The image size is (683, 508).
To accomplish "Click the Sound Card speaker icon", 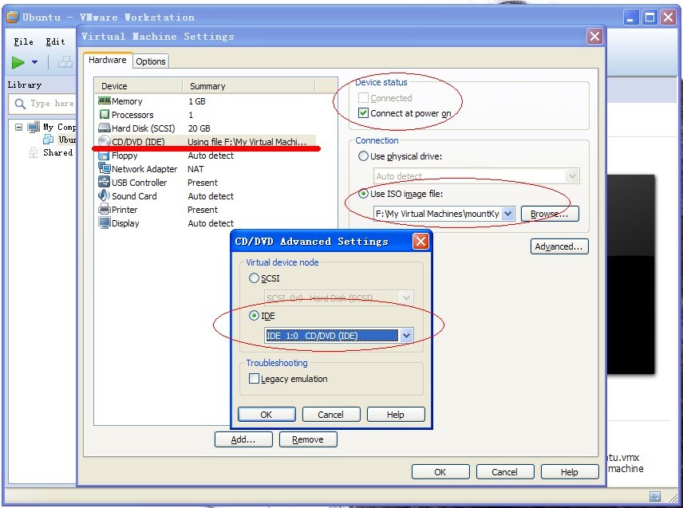I will tap(104, 195).
